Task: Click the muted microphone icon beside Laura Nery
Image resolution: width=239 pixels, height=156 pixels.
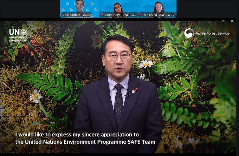Action: pyautogui.click(x=102, y=15)
